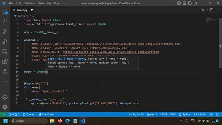Viewport: 222px width, 125px height.
Task: Open the Go menu
Action: click(49, 3)
